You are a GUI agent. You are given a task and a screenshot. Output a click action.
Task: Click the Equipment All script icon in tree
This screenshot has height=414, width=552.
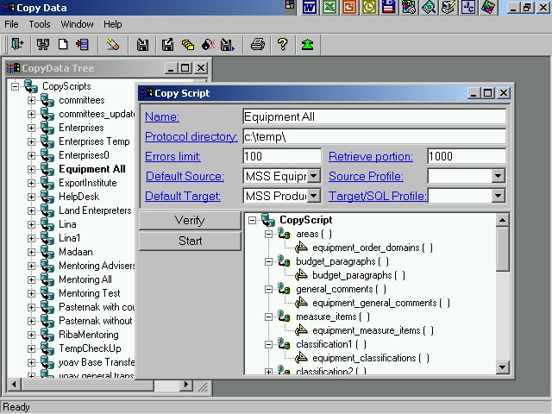tap(47, 169)
